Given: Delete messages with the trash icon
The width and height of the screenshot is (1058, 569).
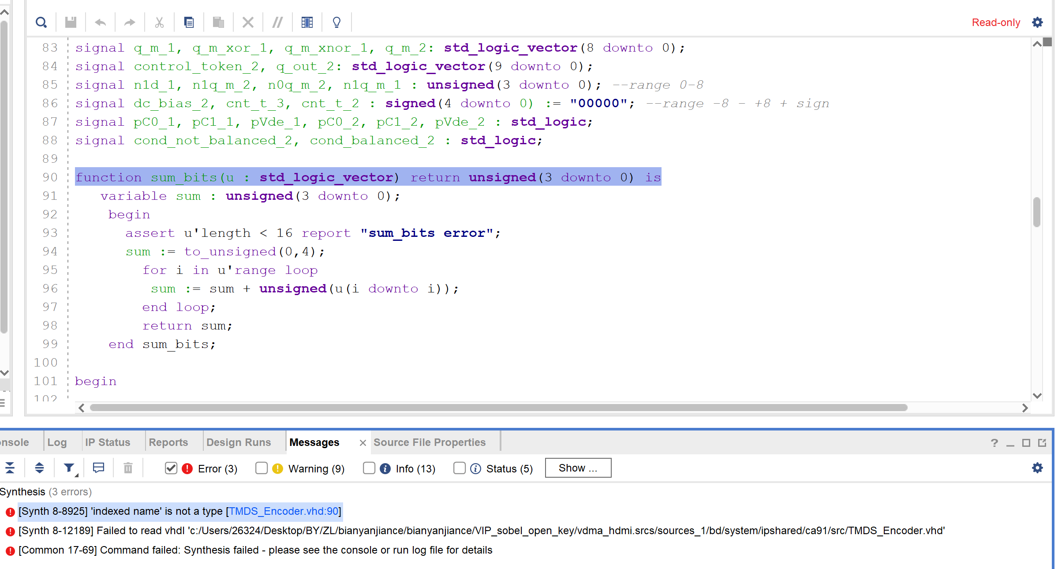Looking at the screenshot, I should 127,468.
